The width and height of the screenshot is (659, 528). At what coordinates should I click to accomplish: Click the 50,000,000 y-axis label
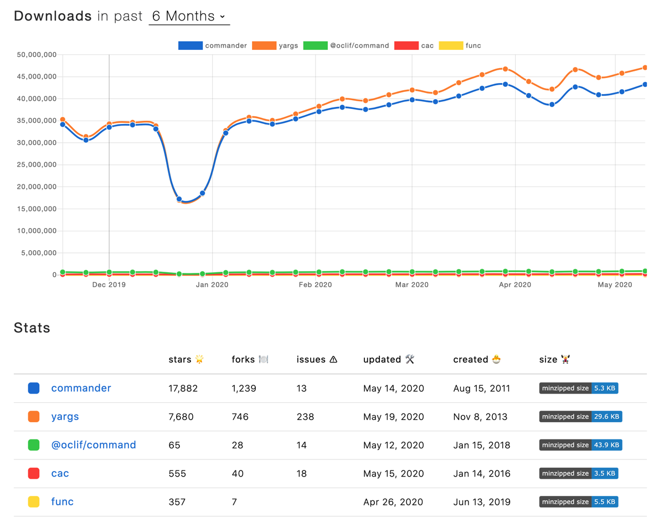pos(37,55)
